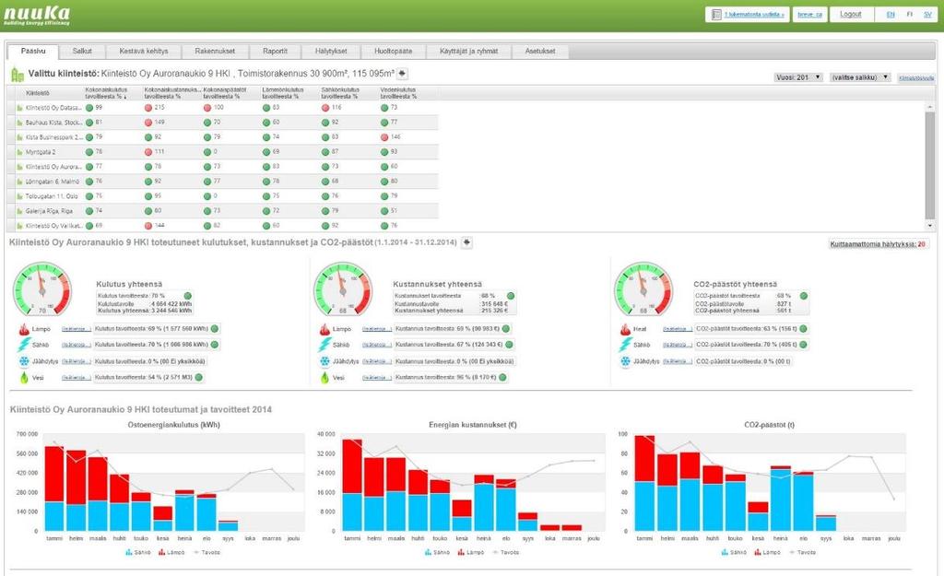
Task: Sort by the Kokonaiskustannukset tavoitteesta % column header
Action: 171,93
